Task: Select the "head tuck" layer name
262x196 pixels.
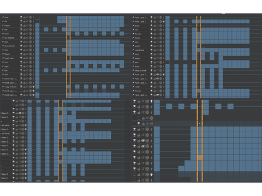Action: pyautogui.click(x=9, y=58)
